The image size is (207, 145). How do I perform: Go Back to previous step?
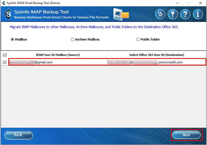18,135
